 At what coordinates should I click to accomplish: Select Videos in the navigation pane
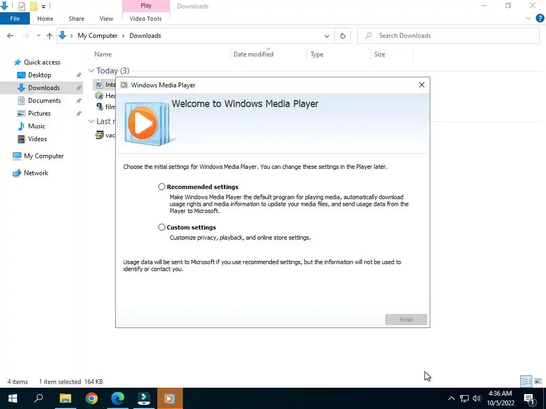pos(37,139)
